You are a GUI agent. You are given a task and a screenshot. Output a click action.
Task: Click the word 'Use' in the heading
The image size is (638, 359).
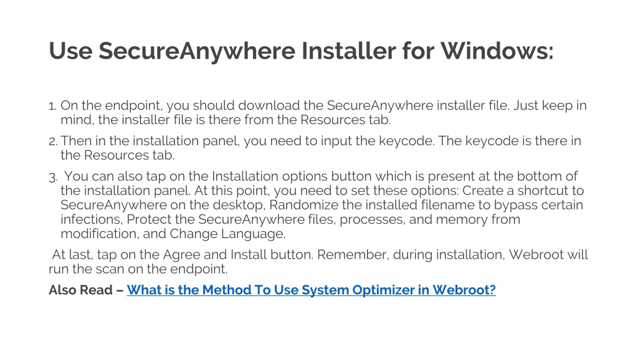pos(70,51)
